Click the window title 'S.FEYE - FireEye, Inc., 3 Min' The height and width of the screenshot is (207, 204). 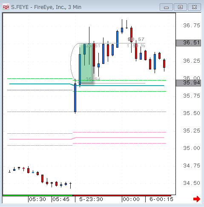point(46,7)
